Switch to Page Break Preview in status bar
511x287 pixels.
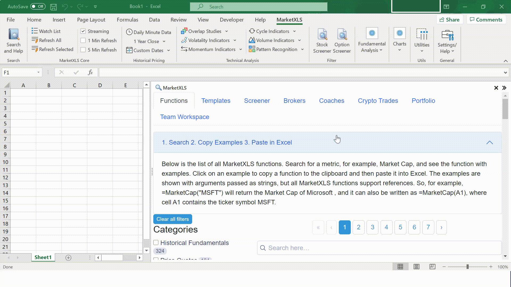point(432,267)
